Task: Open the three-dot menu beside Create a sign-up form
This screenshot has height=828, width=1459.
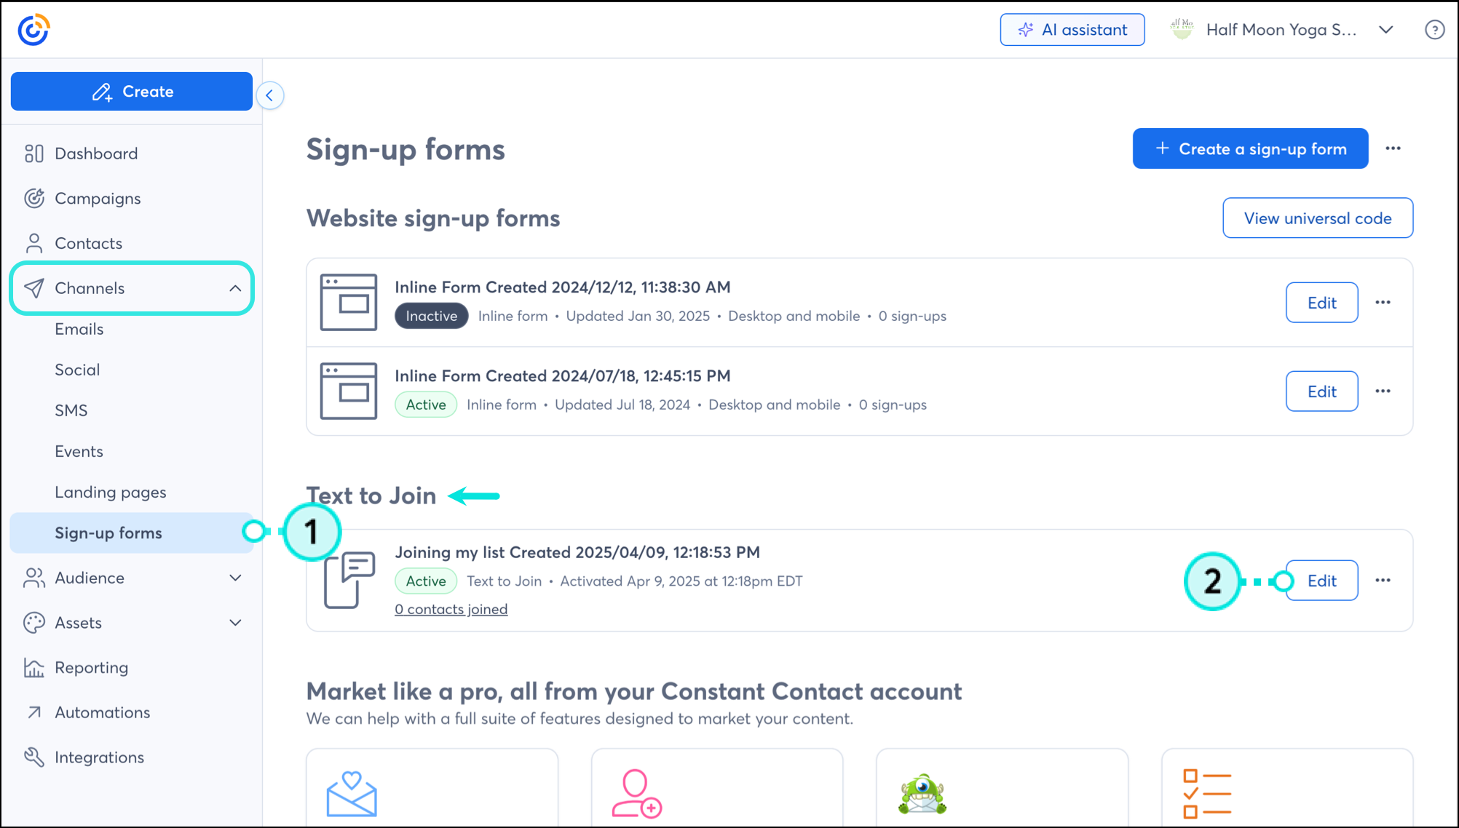Action: (1393, 148)
